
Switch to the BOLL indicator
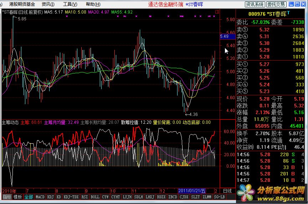coord(95,197)
